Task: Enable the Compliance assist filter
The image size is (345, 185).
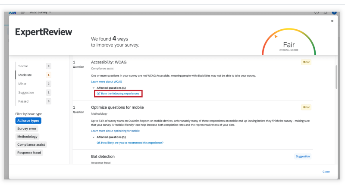Action: tap(31, 144)
